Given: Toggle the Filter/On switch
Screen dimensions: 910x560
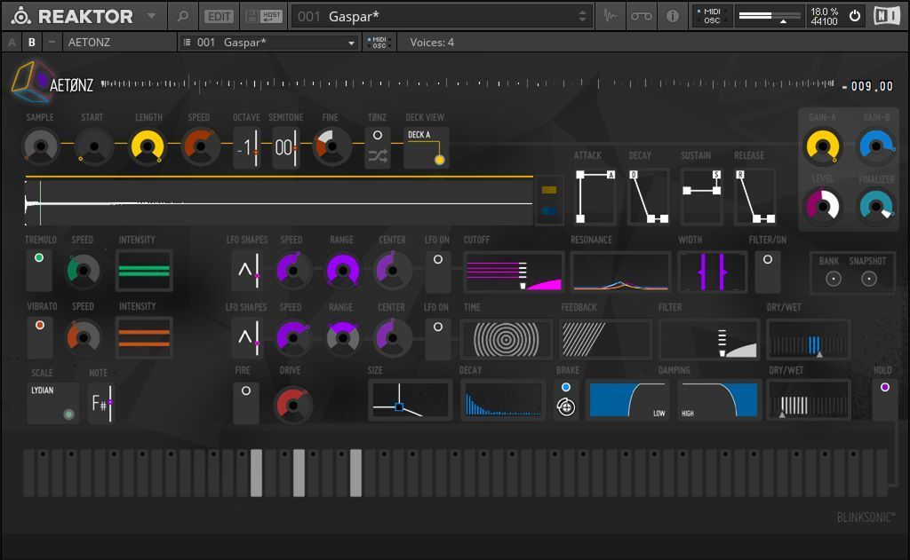Looking at the screenshot, I should click(x=768, y=271).
